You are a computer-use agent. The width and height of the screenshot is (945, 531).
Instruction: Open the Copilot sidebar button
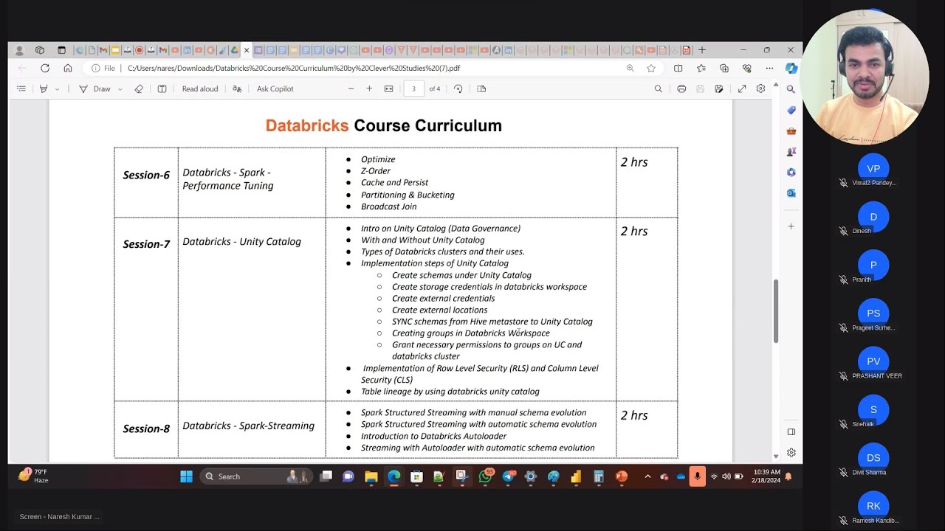point(791,68)
